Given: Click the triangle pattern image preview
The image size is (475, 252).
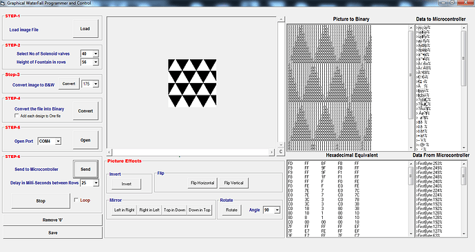Looking at the screenshot, I should coord(192,83).
